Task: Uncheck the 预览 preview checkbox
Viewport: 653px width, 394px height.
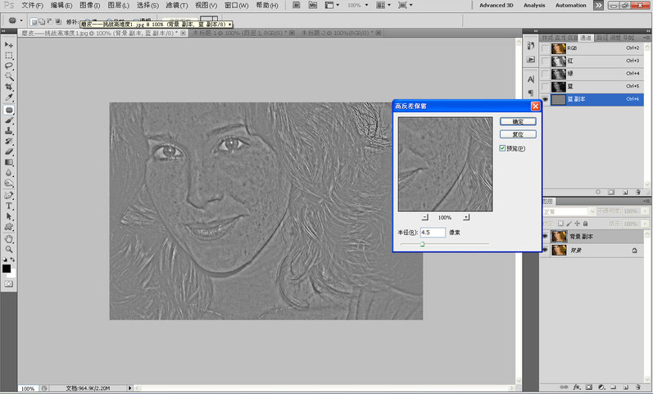Action: coord(503,148)
